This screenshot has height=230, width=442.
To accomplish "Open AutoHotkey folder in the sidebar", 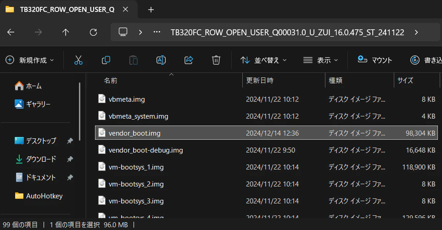I will pos(39,196).
